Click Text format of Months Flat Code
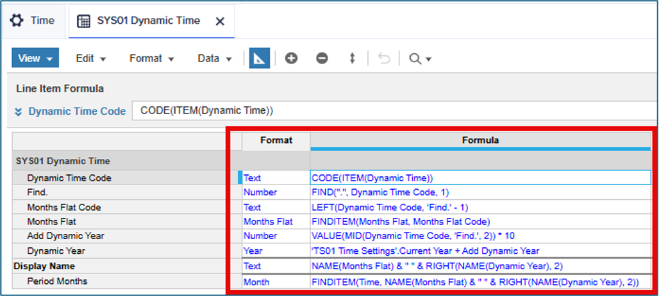 click(x=276, y=208)
